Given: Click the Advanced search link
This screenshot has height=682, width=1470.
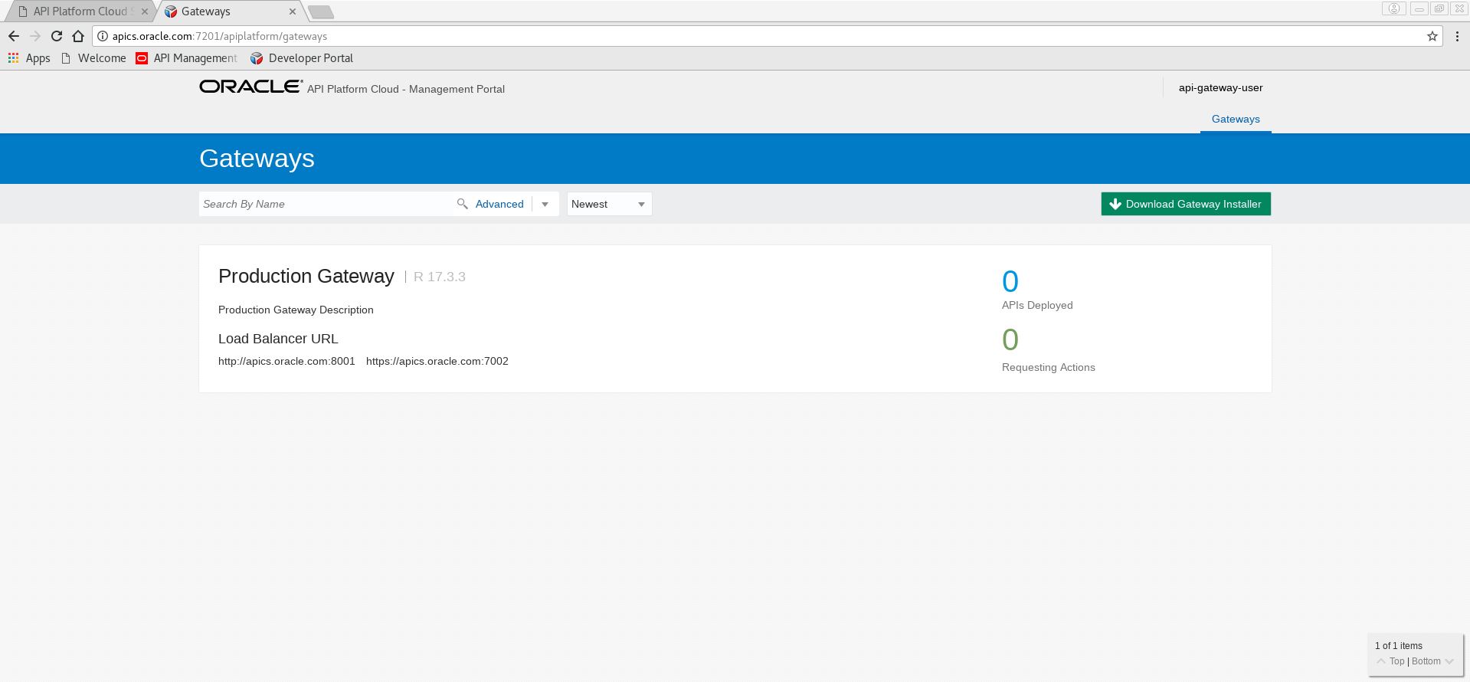Looking at the screenshot, I should click(499, 204).
